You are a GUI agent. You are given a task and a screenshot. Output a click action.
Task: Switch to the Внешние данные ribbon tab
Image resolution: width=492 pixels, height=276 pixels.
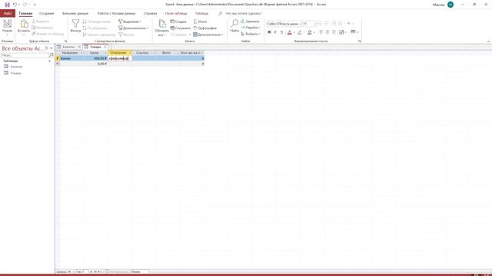[75, 14]
